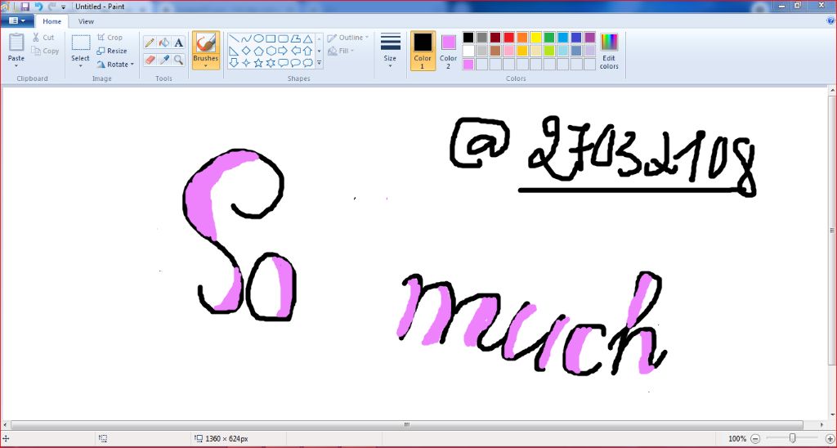
Task: Expand the shape Outline dropdown
Action: (x=367, y=38)
